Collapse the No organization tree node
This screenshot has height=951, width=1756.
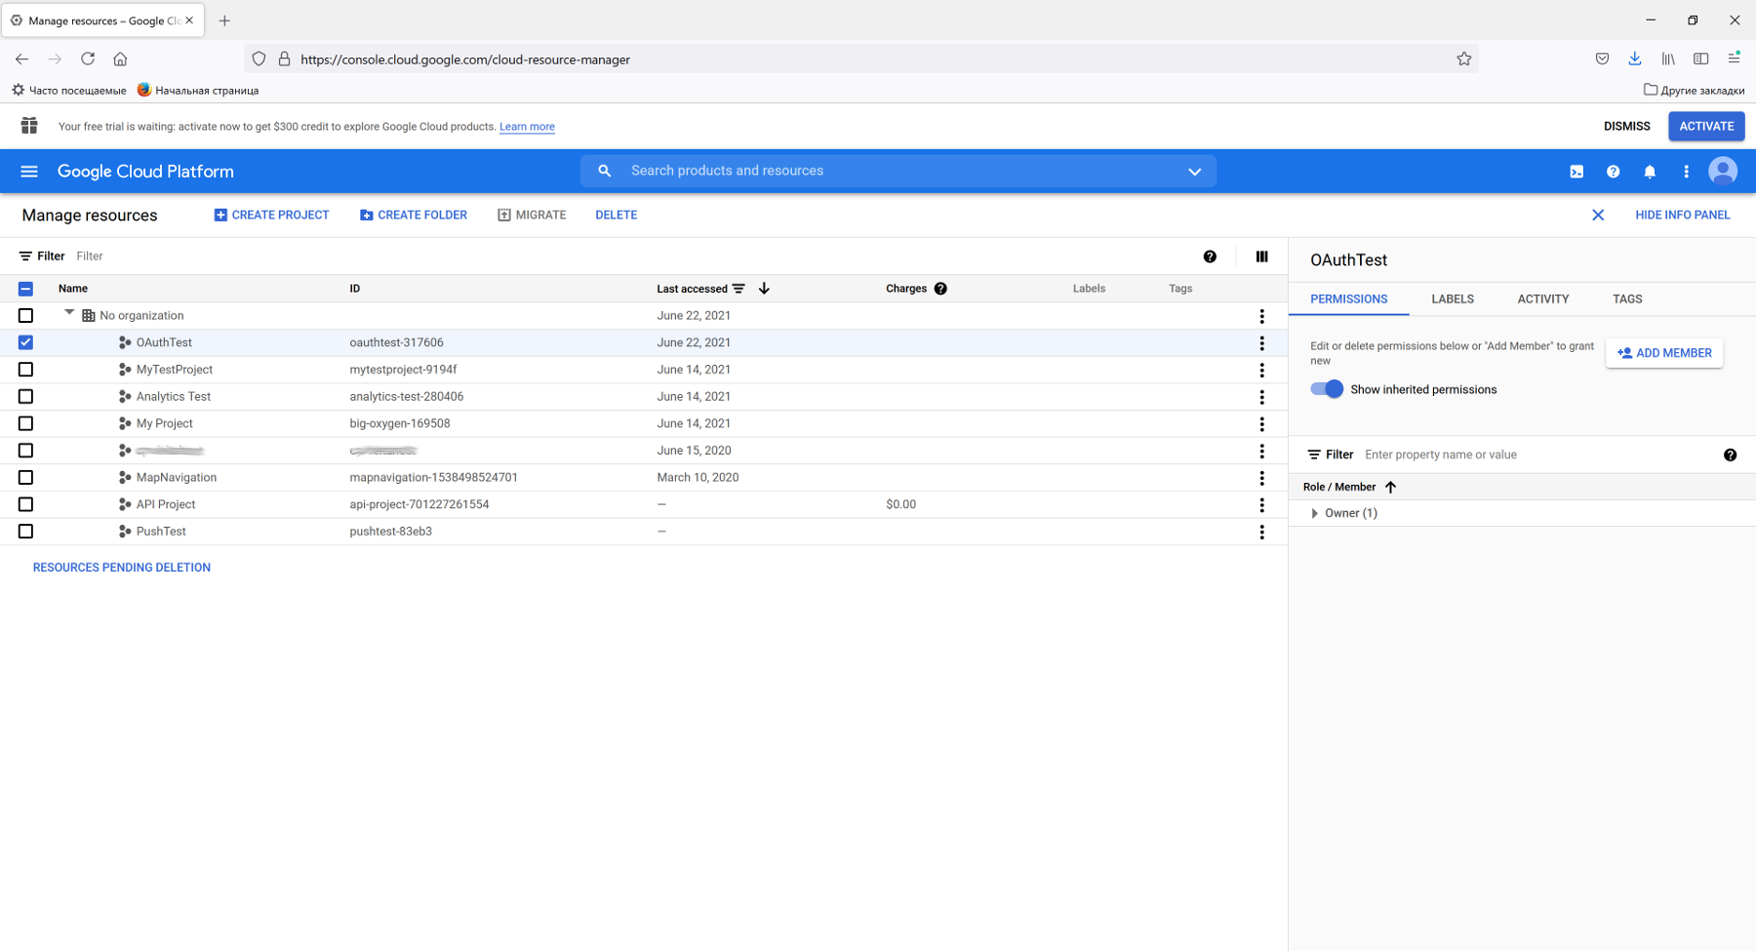69,314
